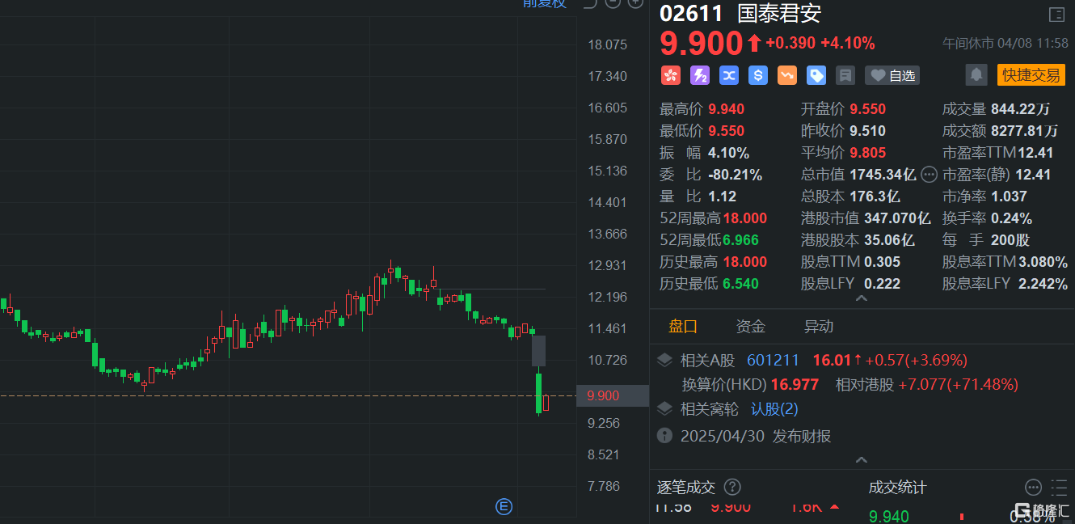Image resolution: width=1075 pixels, height=524 pixels.
Task: Click the blue shuffle arrows icon
Action: pyautogui.click(x=729, y=76)
